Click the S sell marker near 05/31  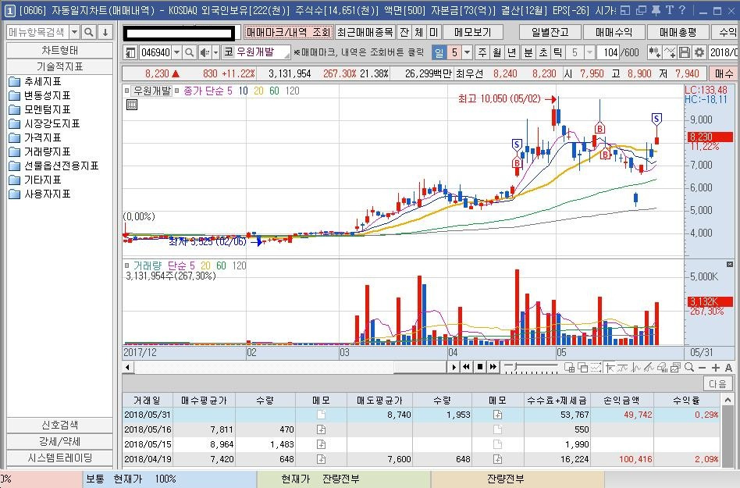pos(656,119)
